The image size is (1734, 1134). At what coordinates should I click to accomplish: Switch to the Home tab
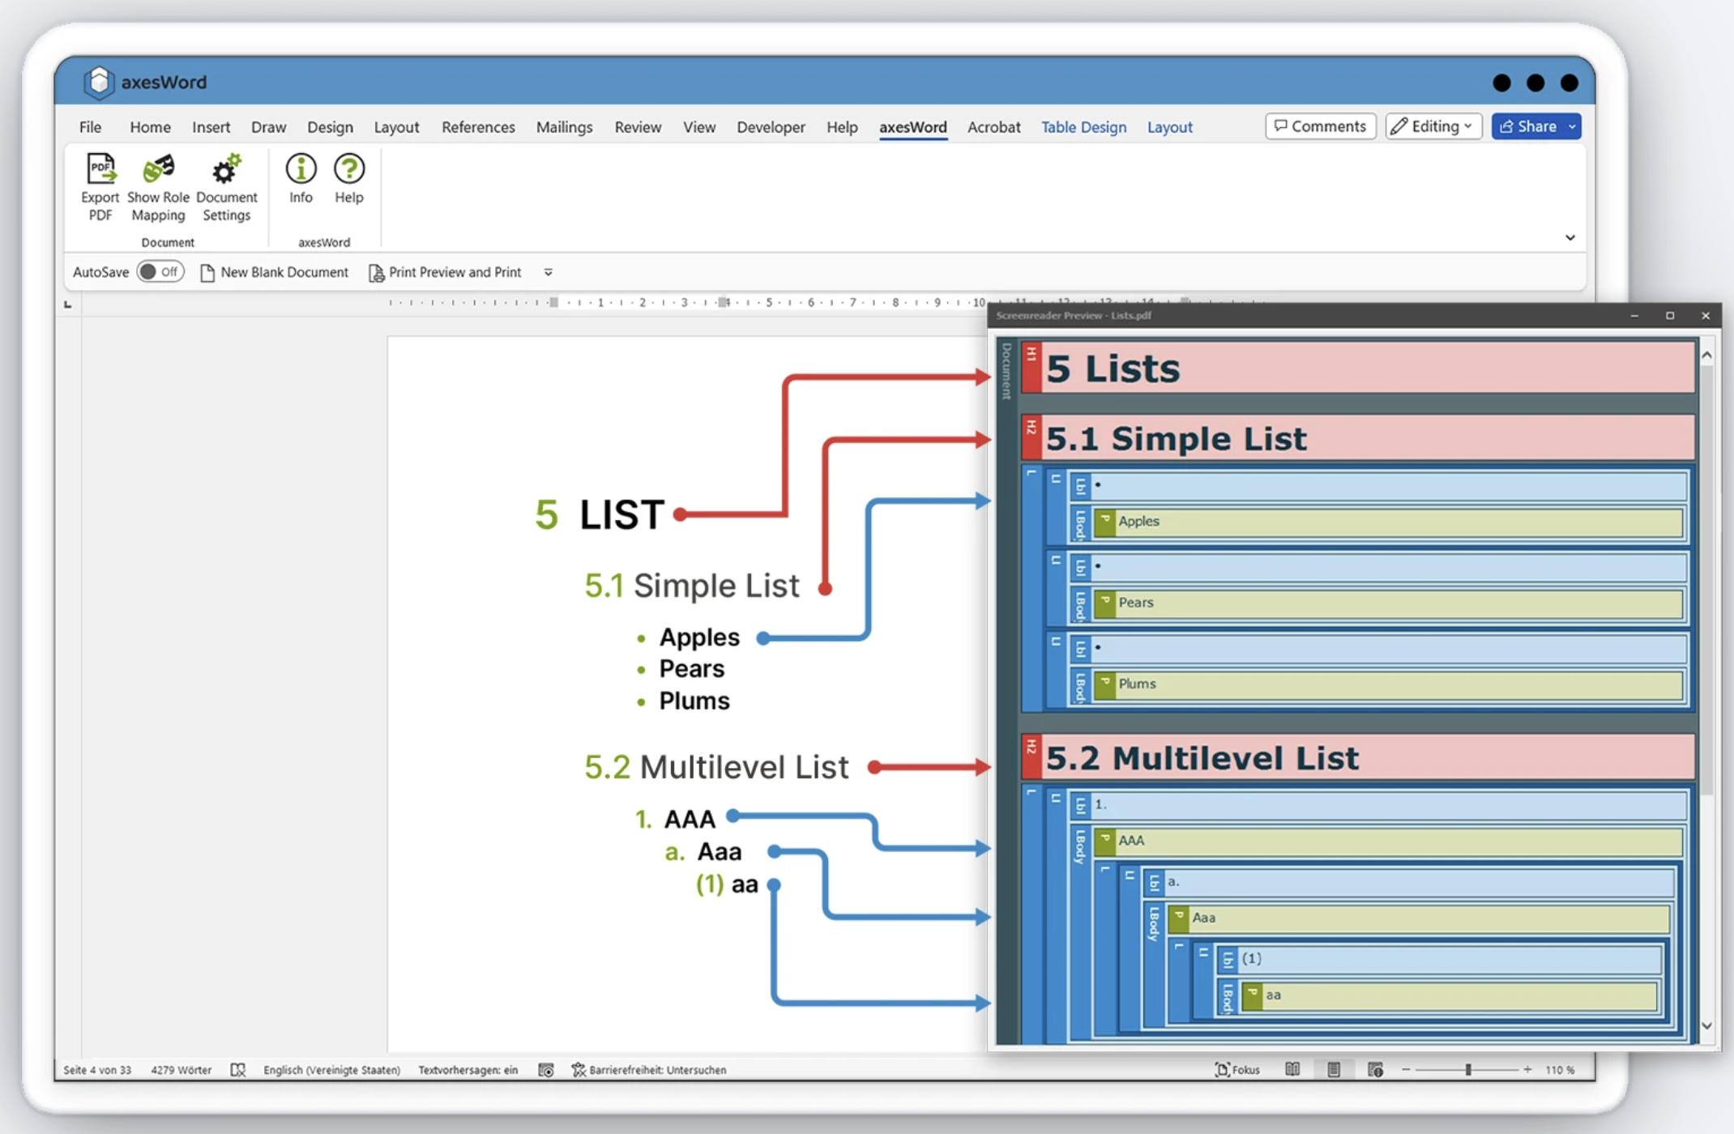pyautogui.click(x=150, y=127)
